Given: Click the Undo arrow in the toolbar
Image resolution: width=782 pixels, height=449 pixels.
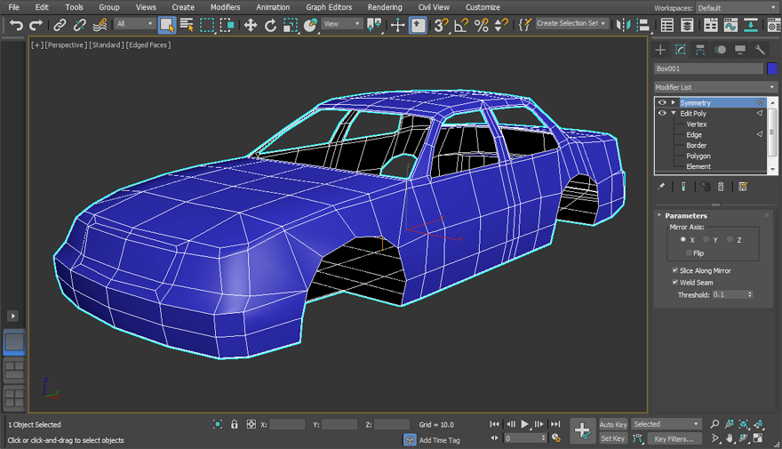Looking at the screenshot, I should click(x=16, y=25).
